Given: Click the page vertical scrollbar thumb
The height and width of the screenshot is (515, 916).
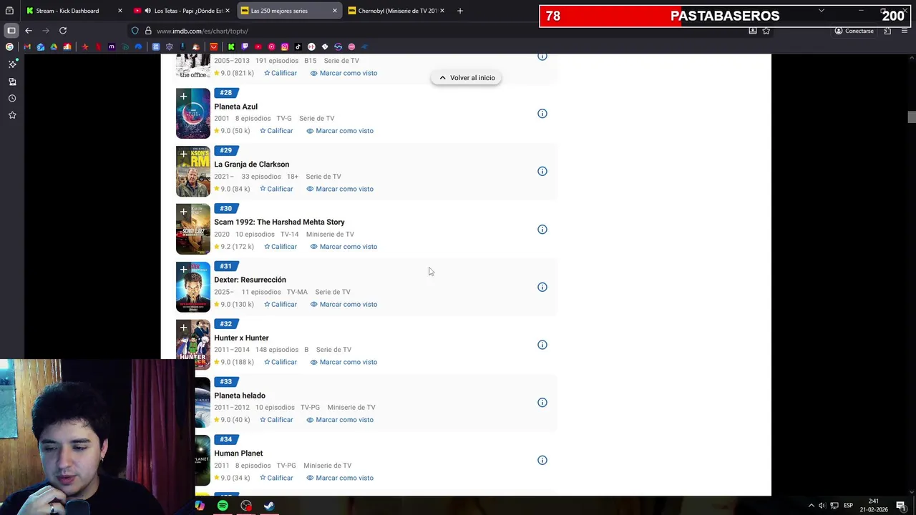Looking at the screenshot, I should (x=911, y=117).
